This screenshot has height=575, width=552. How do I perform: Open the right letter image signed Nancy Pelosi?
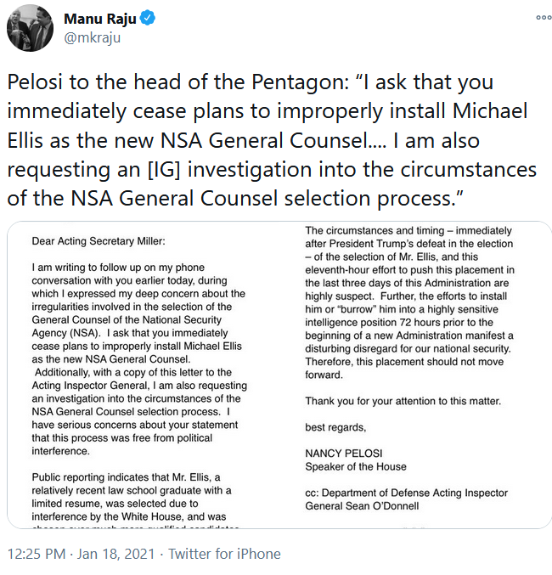416,375
